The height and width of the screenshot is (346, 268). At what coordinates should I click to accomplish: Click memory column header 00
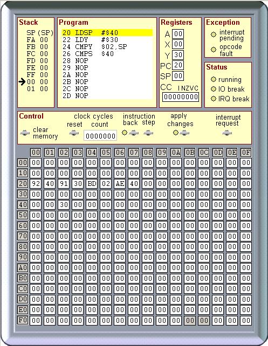point(36,153)
